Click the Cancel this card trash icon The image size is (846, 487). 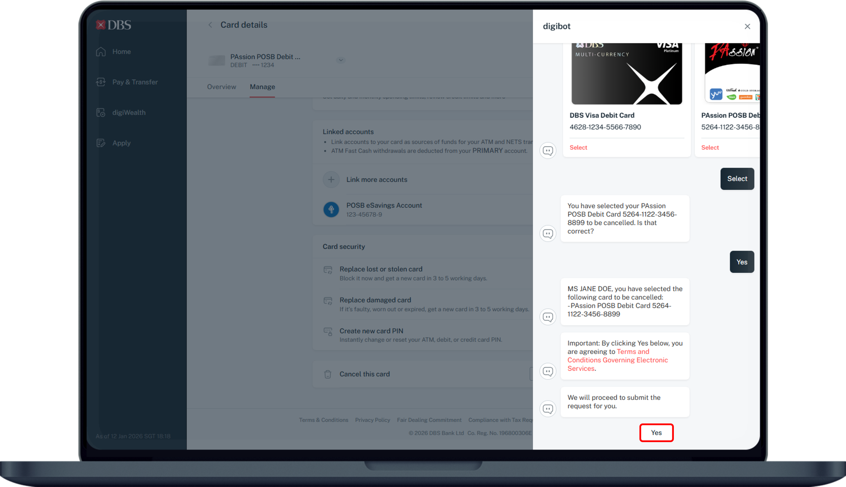pos(328,374)
